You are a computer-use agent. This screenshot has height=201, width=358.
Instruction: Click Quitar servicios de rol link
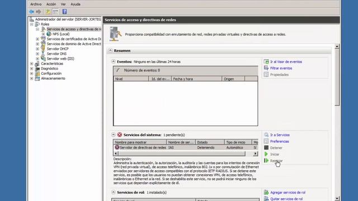click(286, 199)
